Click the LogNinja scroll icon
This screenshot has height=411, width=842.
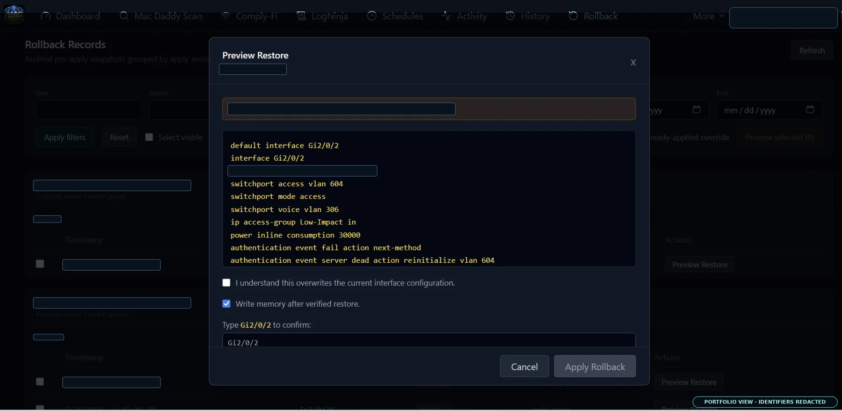pyautogui.click(x=301, y=16)
